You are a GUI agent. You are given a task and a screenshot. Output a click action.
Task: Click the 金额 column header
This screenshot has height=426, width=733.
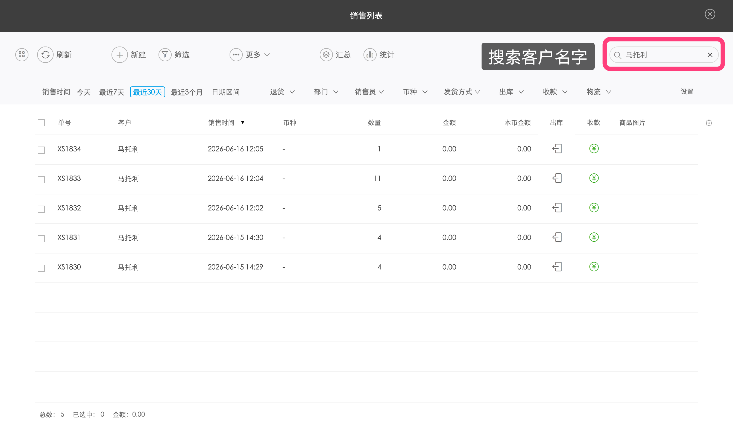tap(449, 122)
